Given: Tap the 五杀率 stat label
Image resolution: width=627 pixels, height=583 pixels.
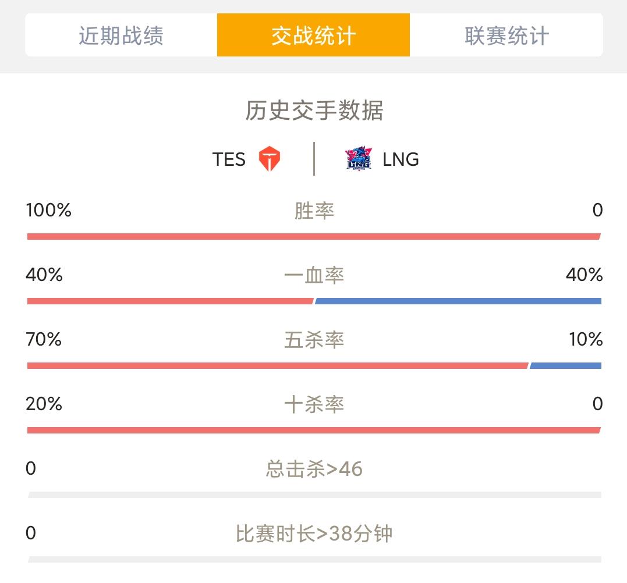Looking at the screenshot, I should click(x=314, y=340).
